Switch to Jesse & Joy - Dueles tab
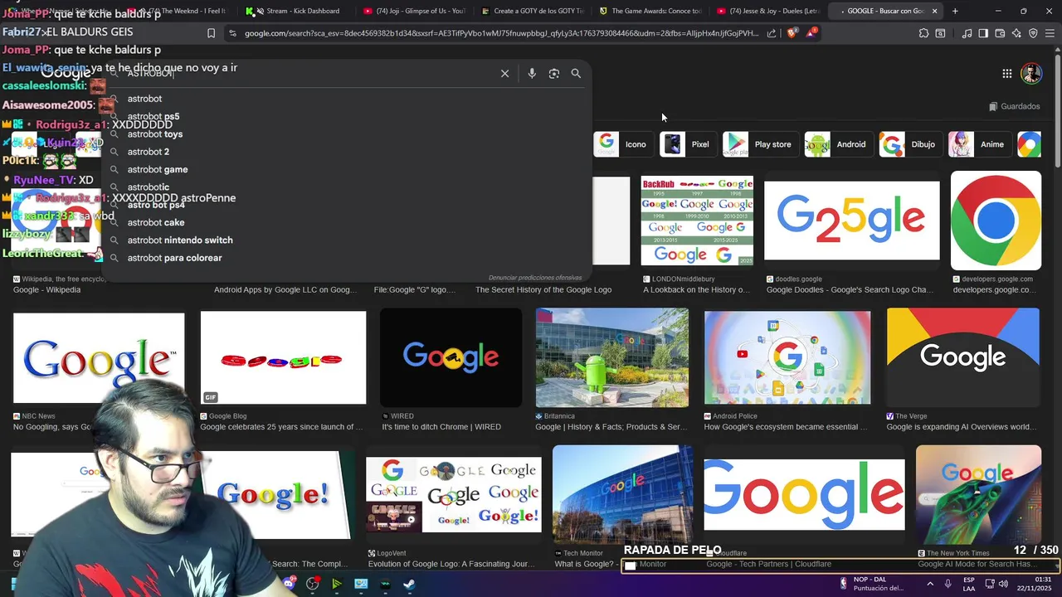The width and height of the screenshot is (1062, 597). tap(770, 11)
